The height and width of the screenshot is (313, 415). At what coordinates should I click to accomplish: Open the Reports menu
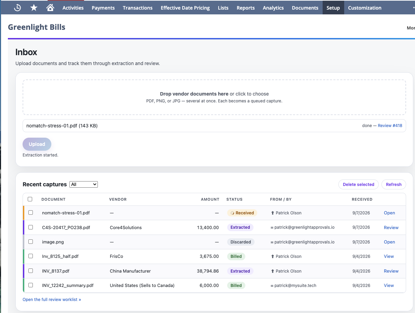[246, 8]
